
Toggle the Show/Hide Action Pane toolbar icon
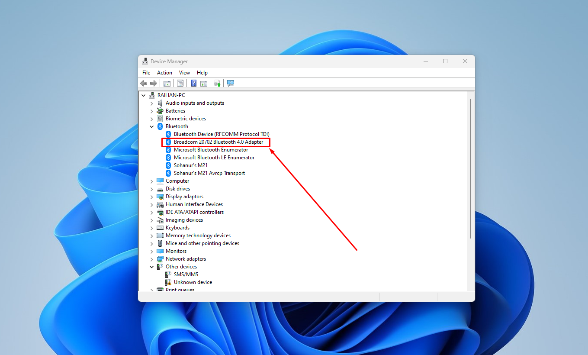(x=204, y=83)
